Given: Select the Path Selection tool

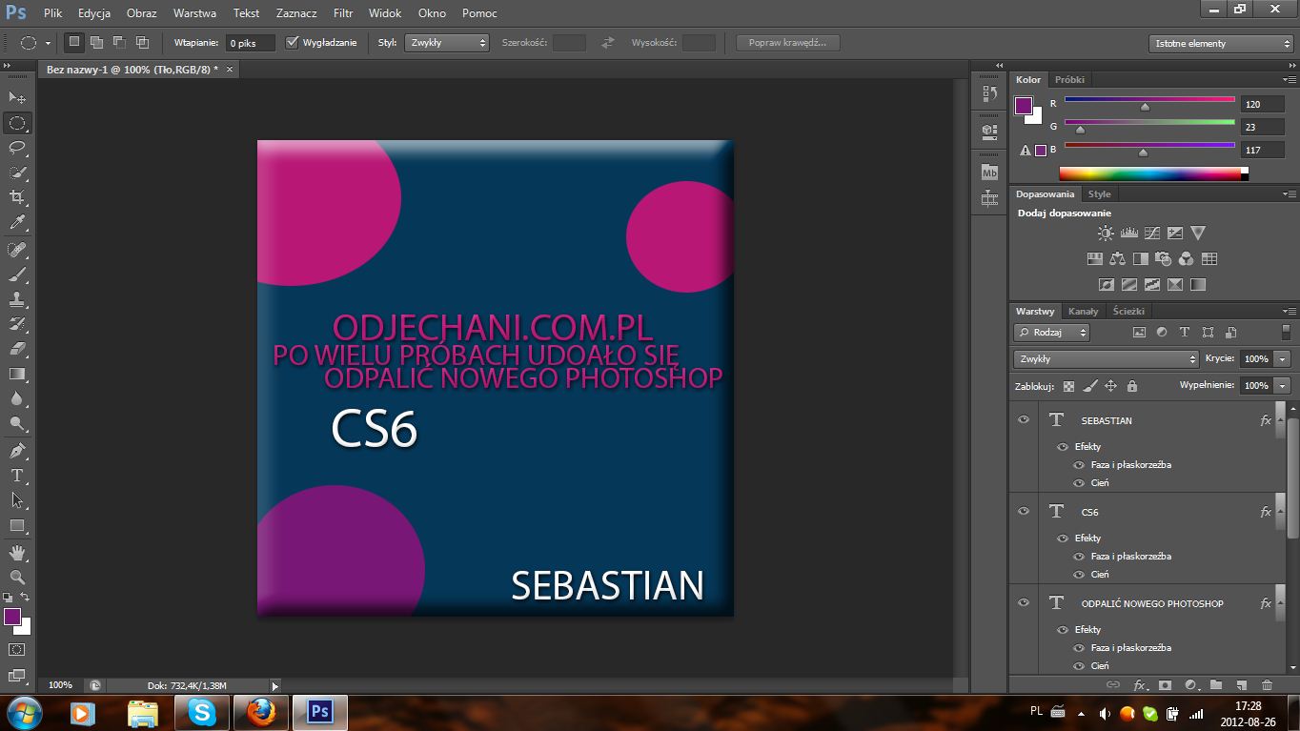Looking at the screenshot, I should [x=17, y=499].
